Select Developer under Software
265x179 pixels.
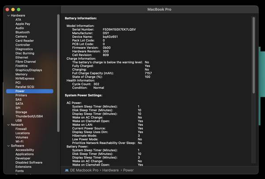tap(23, 158)
